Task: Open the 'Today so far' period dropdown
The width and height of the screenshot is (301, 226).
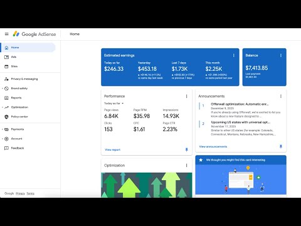Action: (114, 104)
